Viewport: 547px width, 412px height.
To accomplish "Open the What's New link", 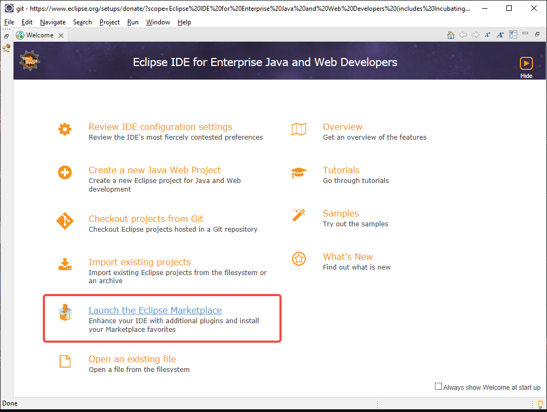I will click(348, 257).
